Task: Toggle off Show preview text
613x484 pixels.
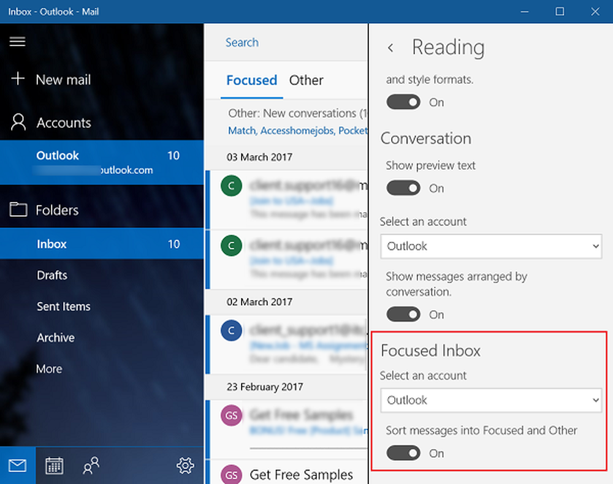Action: pyautogui.click(x=403, y=188)
